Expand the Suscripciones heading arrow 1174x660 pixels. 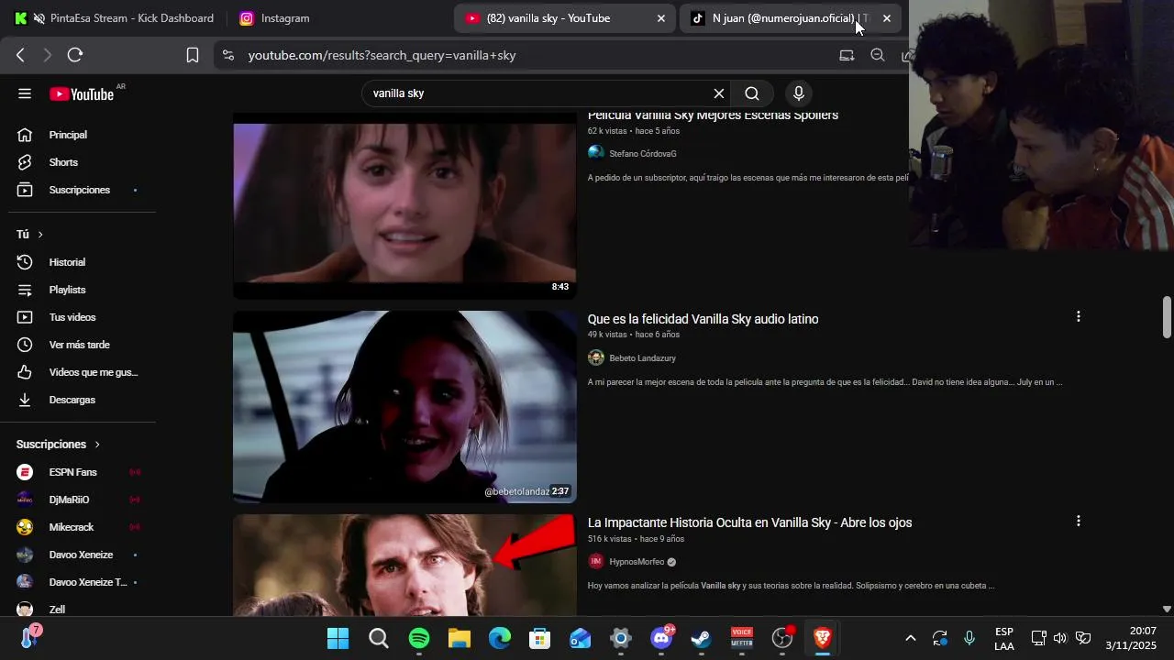(97, 445)
